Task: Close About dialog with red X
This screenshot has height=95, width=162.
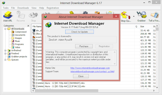Action: [116, 16]
